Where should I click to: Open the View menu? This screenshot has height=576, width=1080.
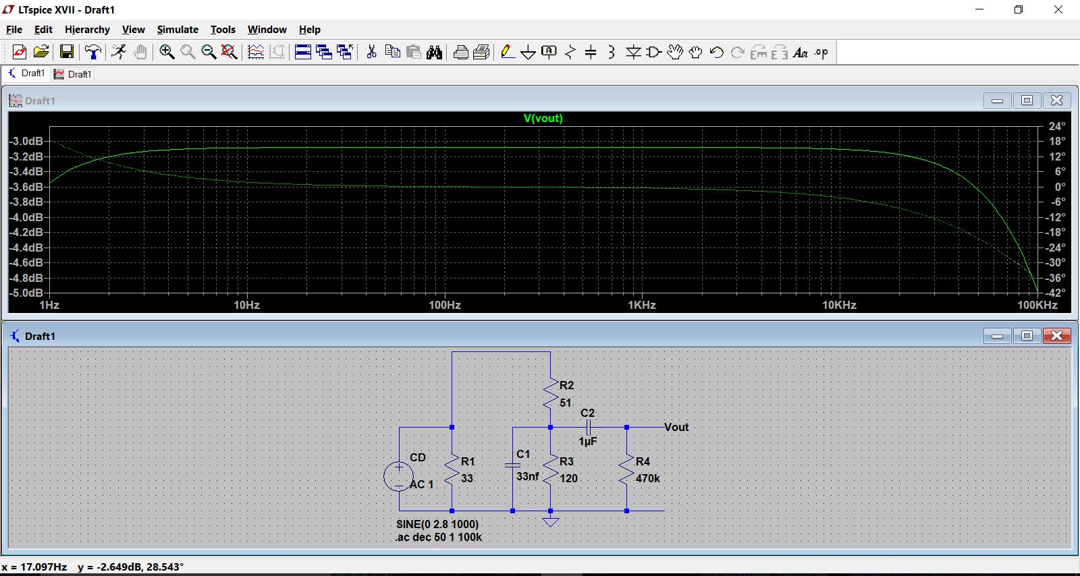[133, 30]
